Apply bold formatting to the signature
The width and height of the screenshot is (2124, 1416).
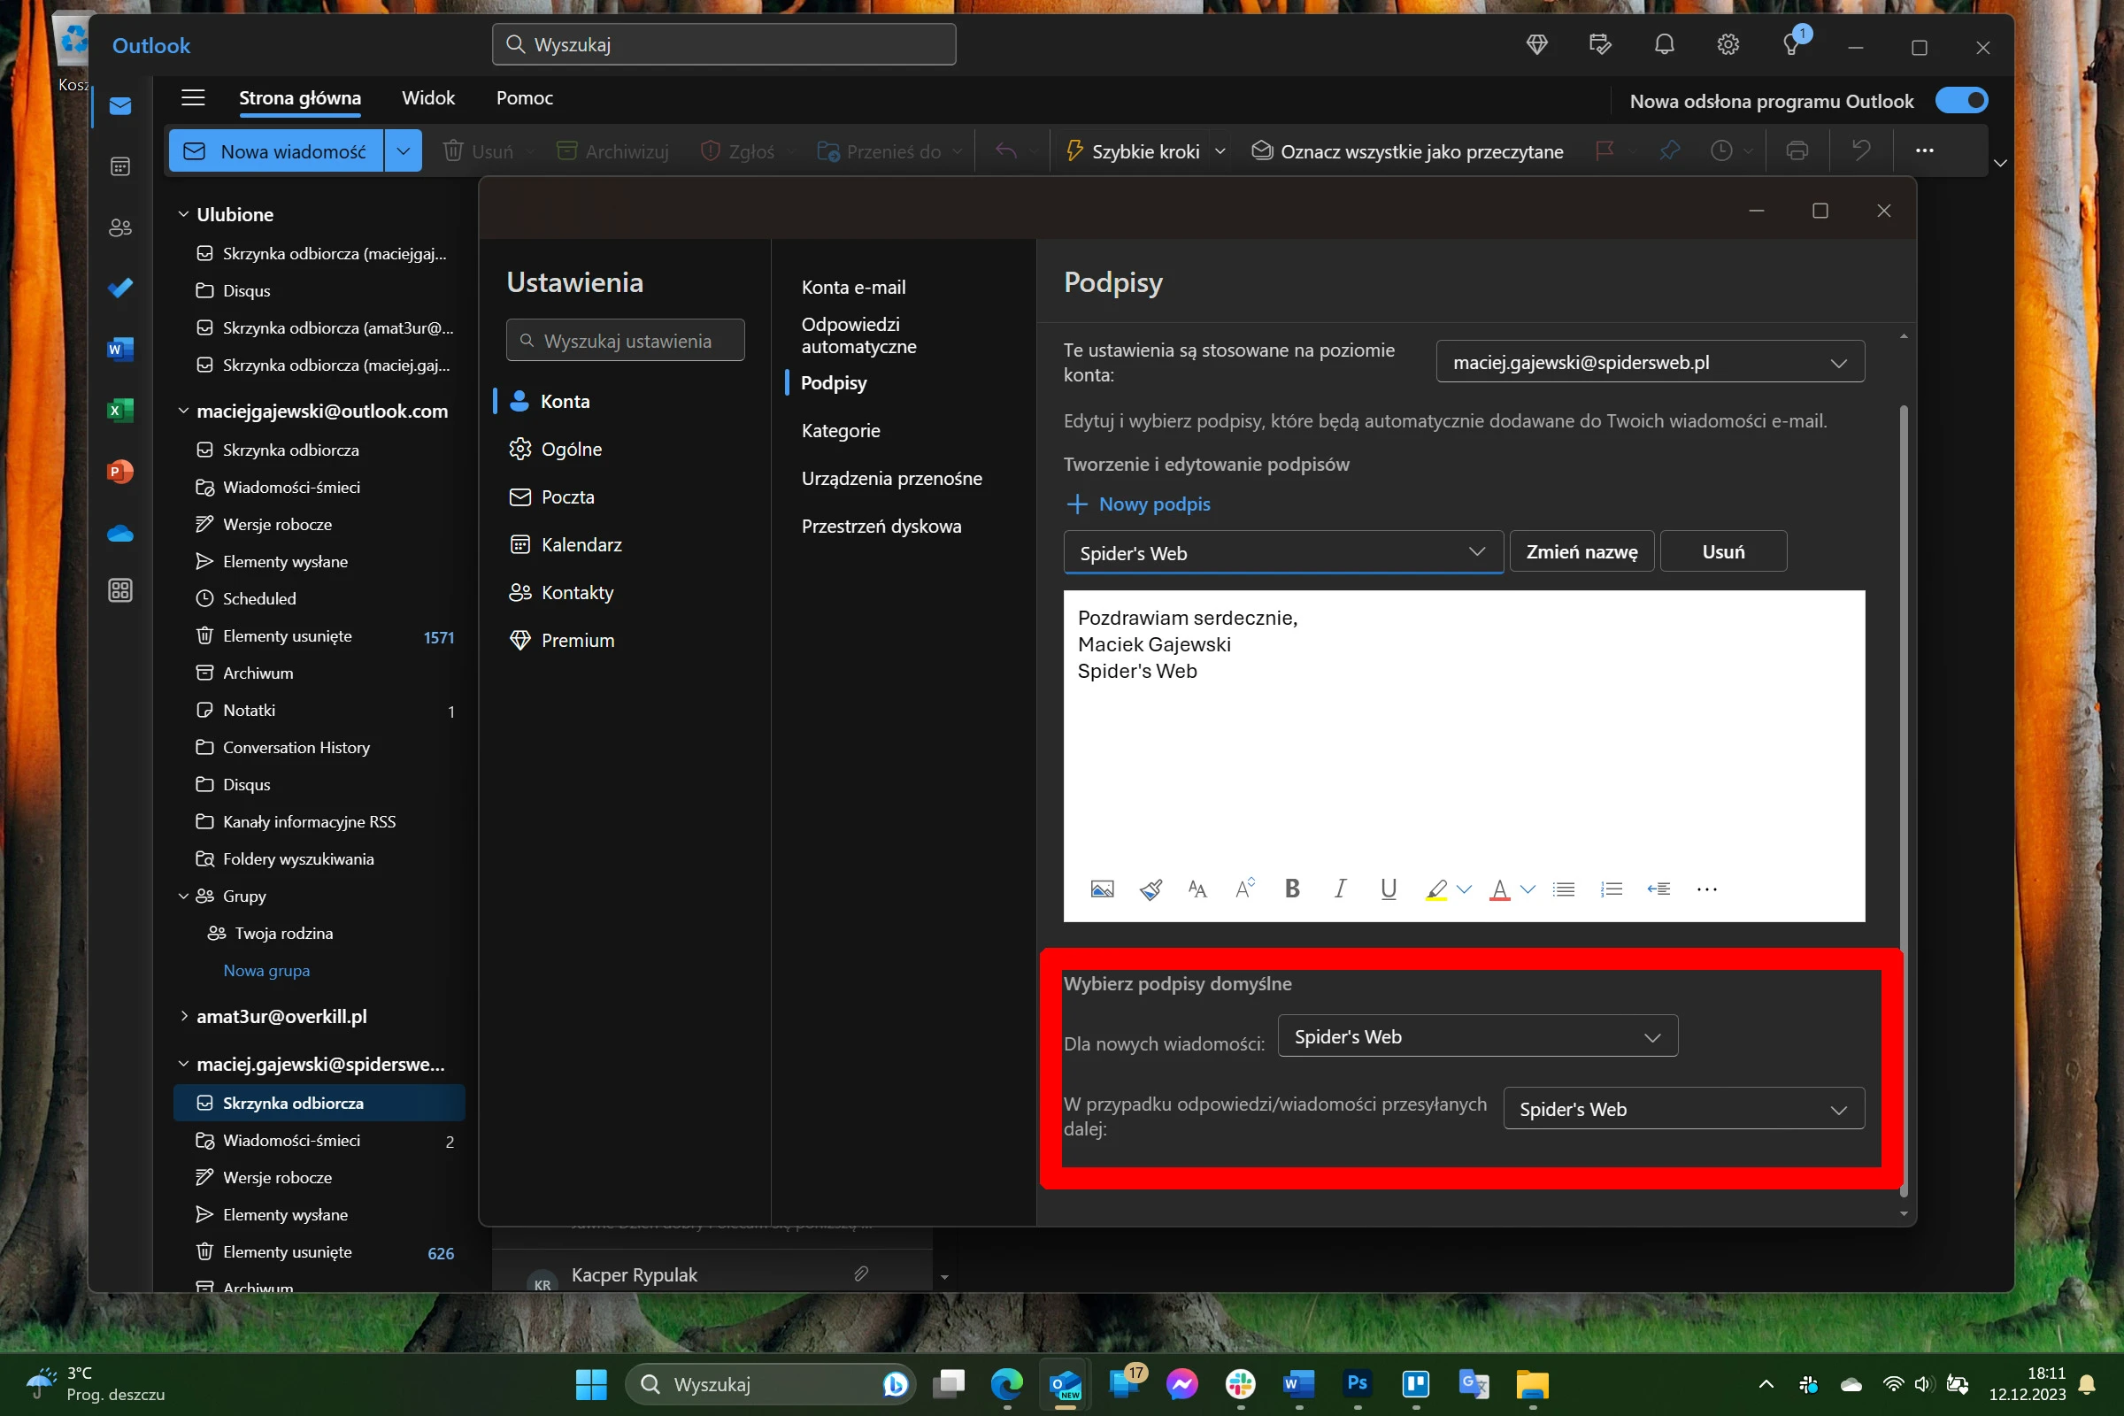[1292, 889]
